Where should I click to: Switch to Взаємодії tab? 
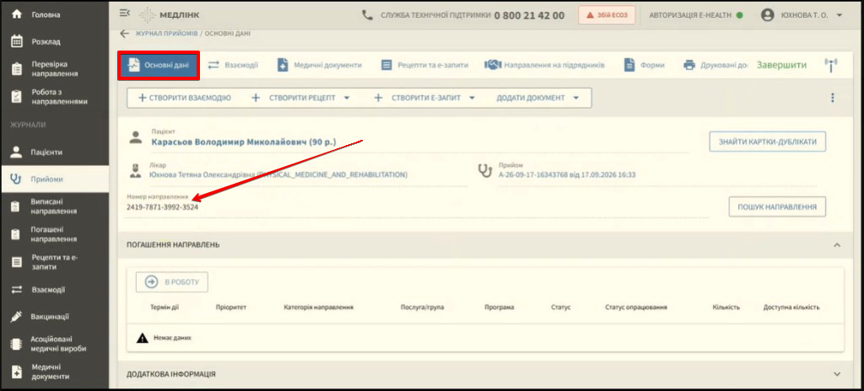233,65
